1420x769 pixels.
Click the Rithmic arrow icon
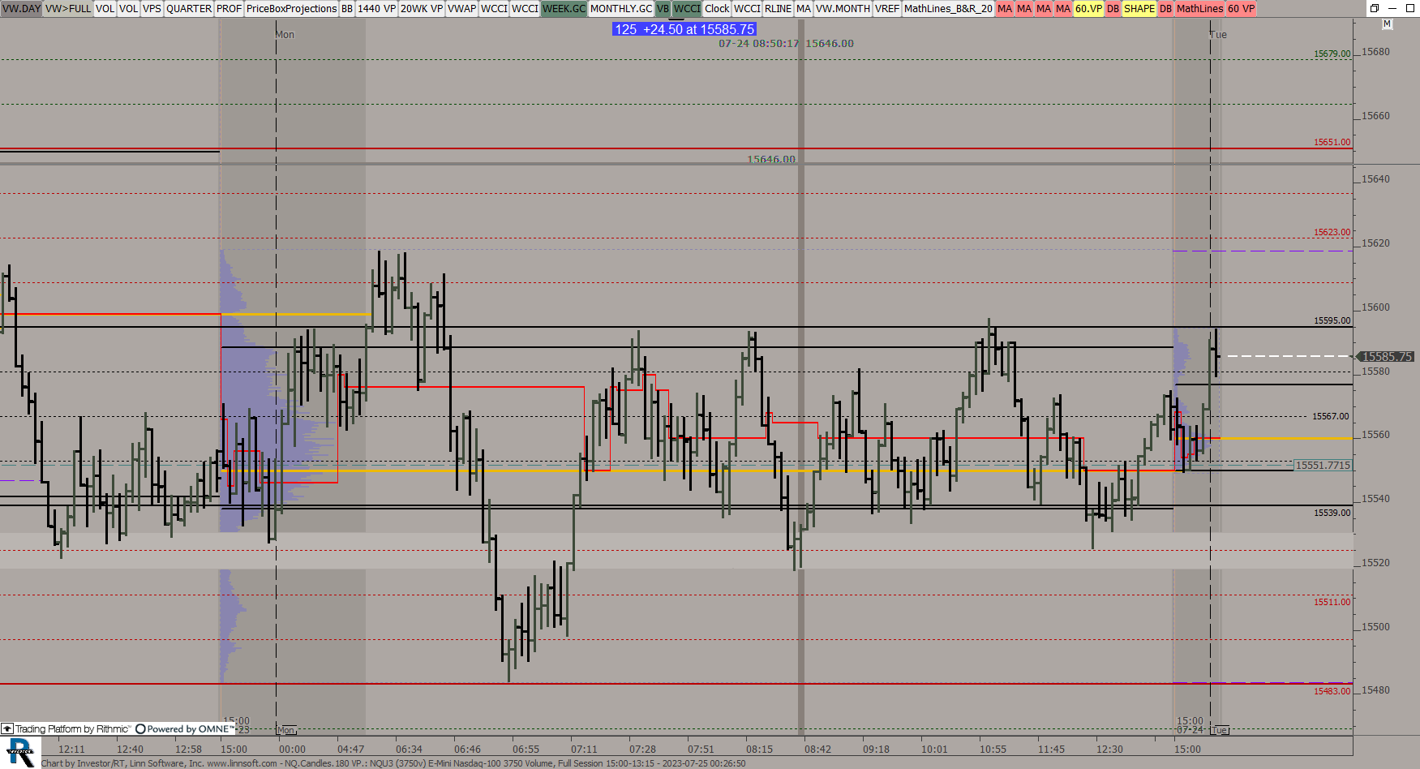7,729
